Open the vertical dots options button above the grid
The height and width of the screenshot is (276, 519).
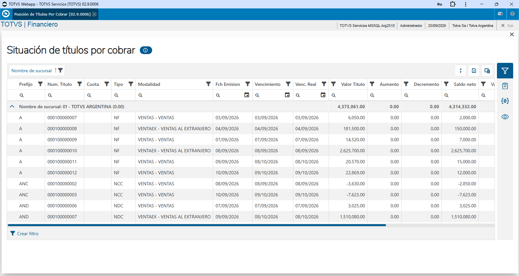pos(461,71)
